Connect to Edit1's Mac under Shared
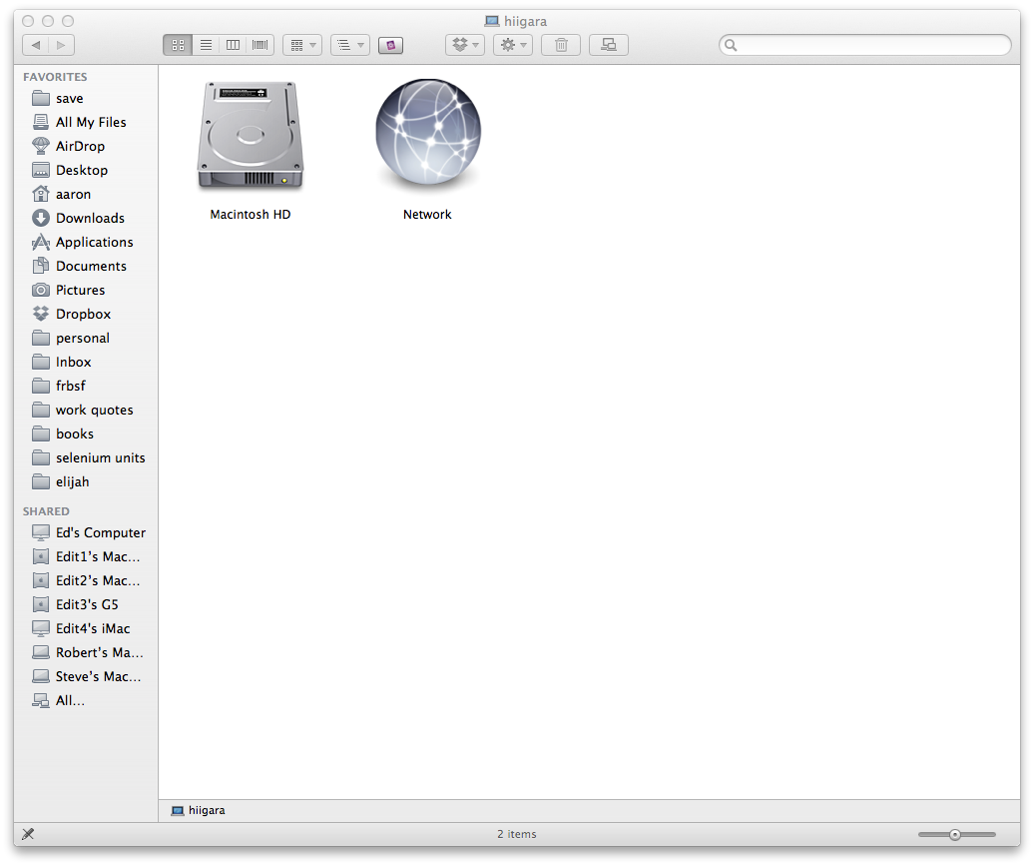 pos(87,556)
